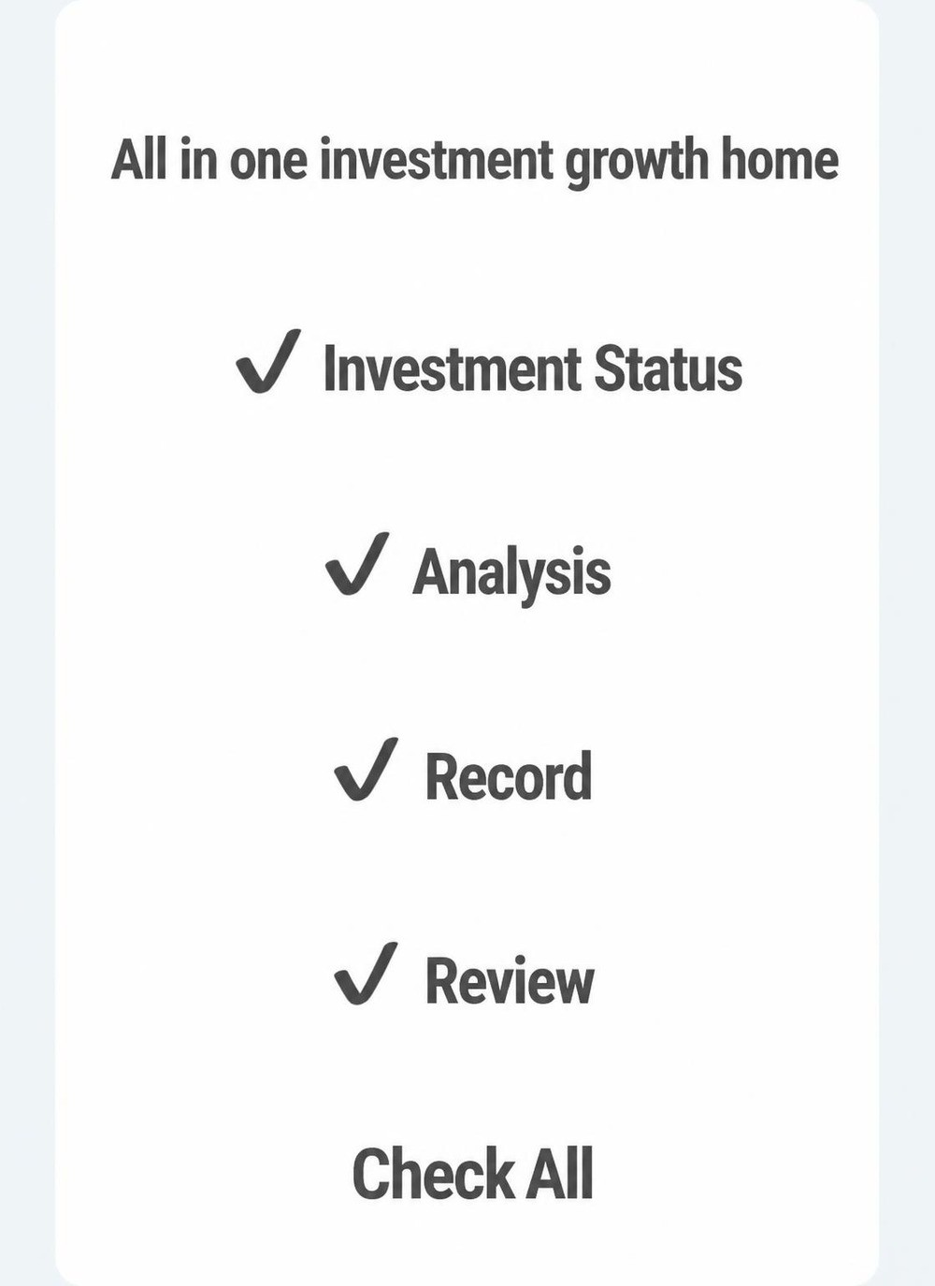Click the checkmark icon next to Analysis

point(357,564)
